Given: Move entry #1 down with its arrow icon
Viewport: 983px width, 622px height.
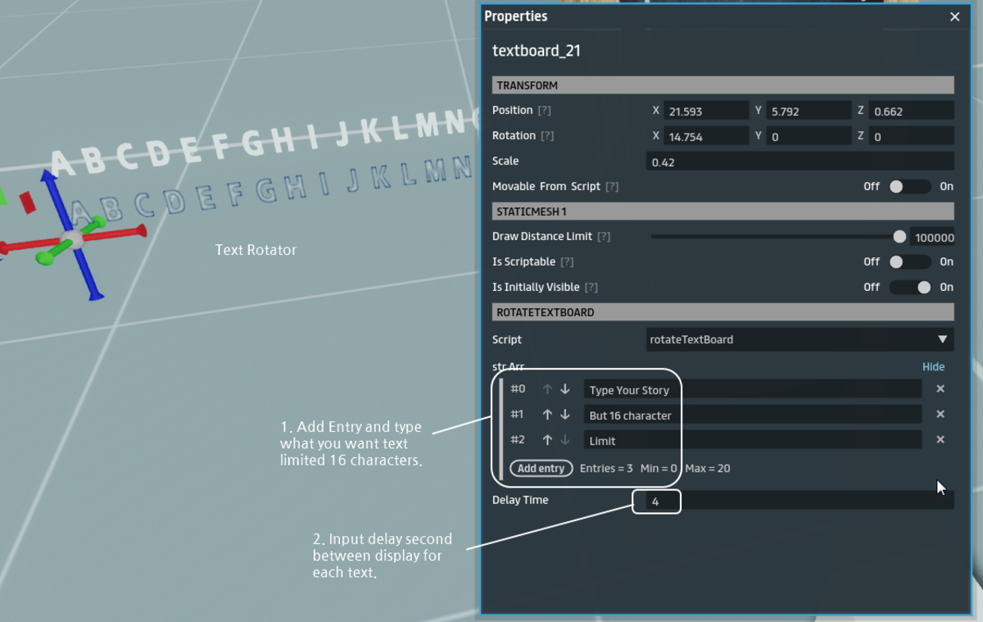Looking at the screenshot, I should (564, 414).
